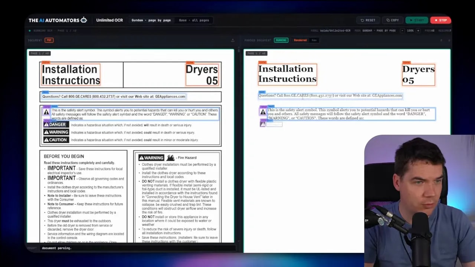Viewport: 475px width, 267px height.
Task: Click the CAUTION label in source PDF
Action: (55, 140)
